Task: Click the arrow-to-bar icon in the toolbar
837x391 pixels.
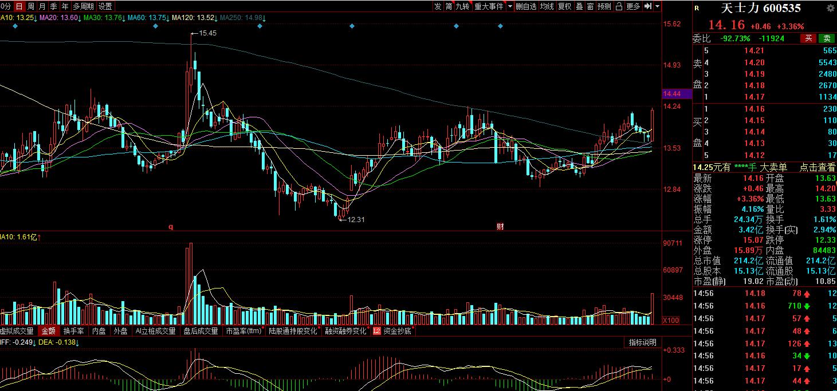Action: (648, 6)
